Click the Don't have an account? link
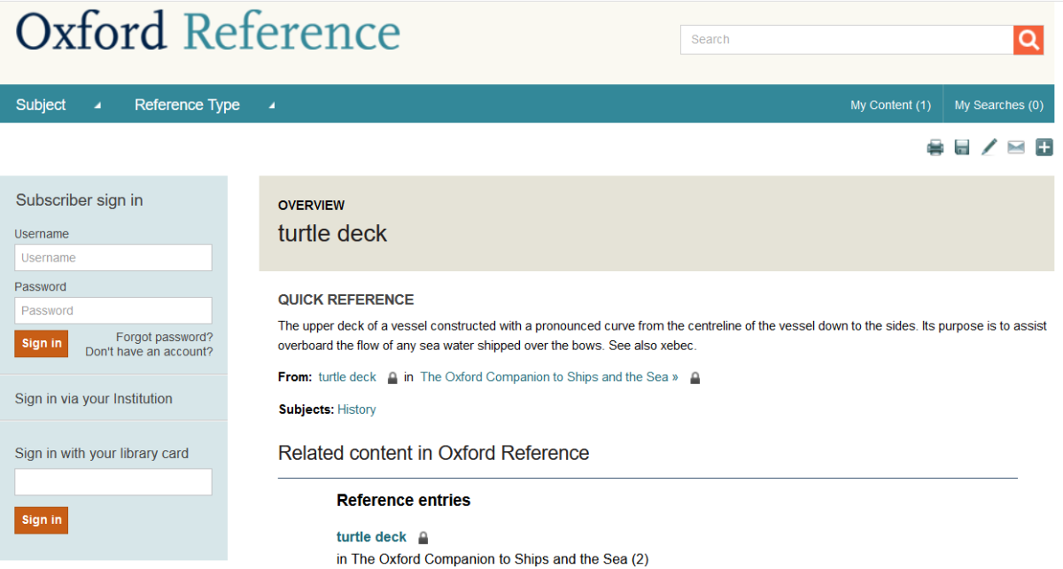This screenshot has width=1063, height=569. [149, 352]
